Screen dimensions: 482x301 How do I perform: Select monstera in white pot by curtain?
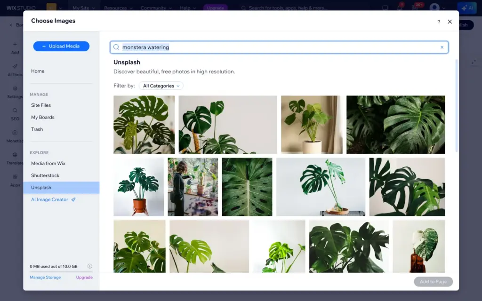312,124
